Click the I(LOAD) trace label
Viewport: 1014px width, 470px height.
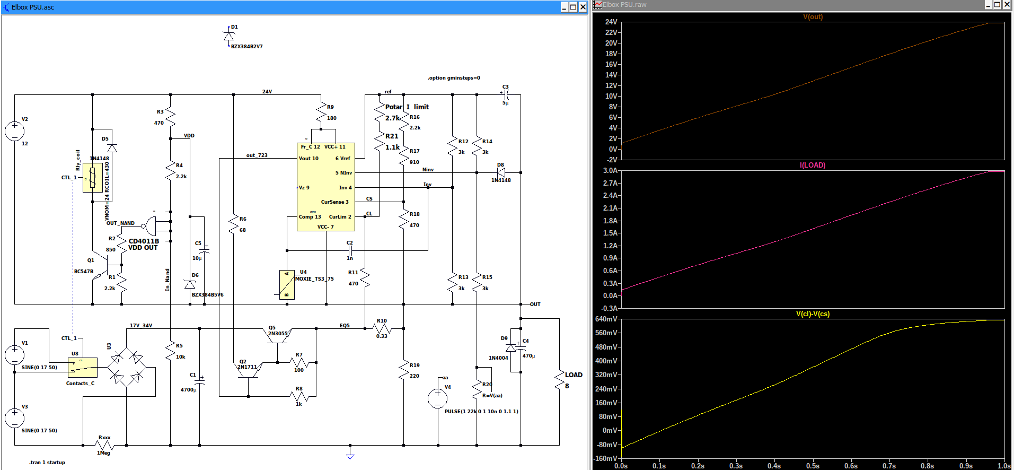813,166
